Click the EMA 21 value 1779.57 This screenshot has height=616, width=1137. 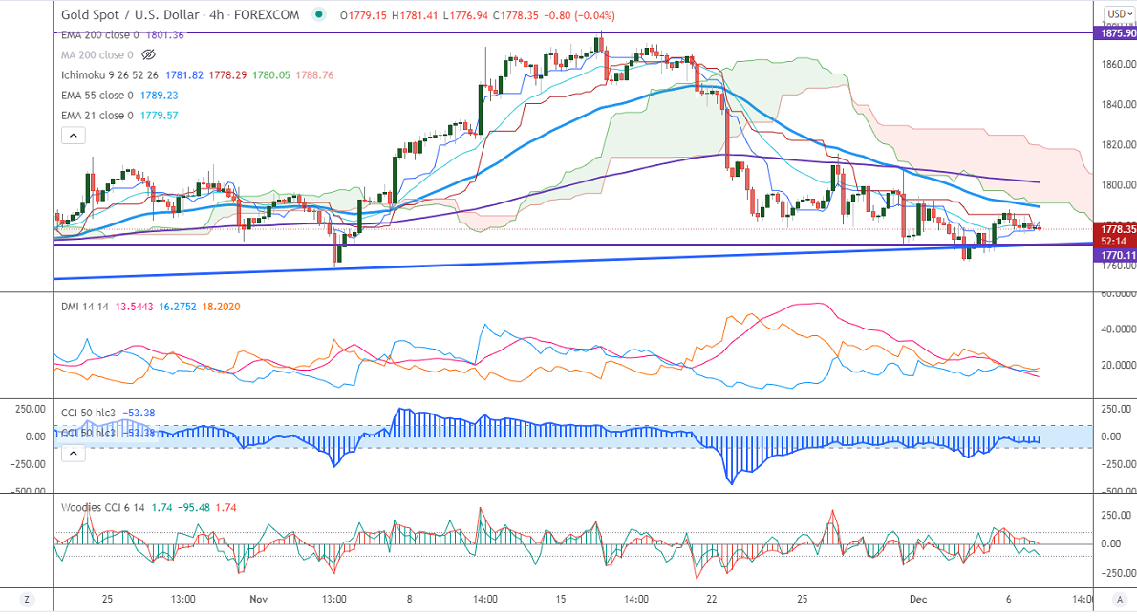(x=159, y=116)
